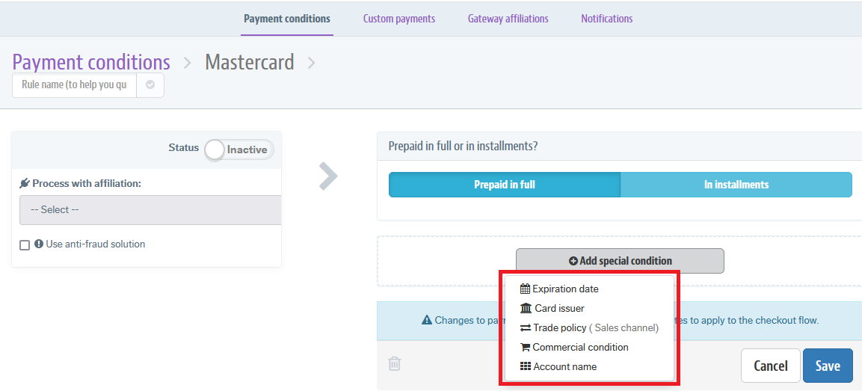Click the arrows icon beside Trade policy
The image size is (862, 391).
click(x=525, y=327)
